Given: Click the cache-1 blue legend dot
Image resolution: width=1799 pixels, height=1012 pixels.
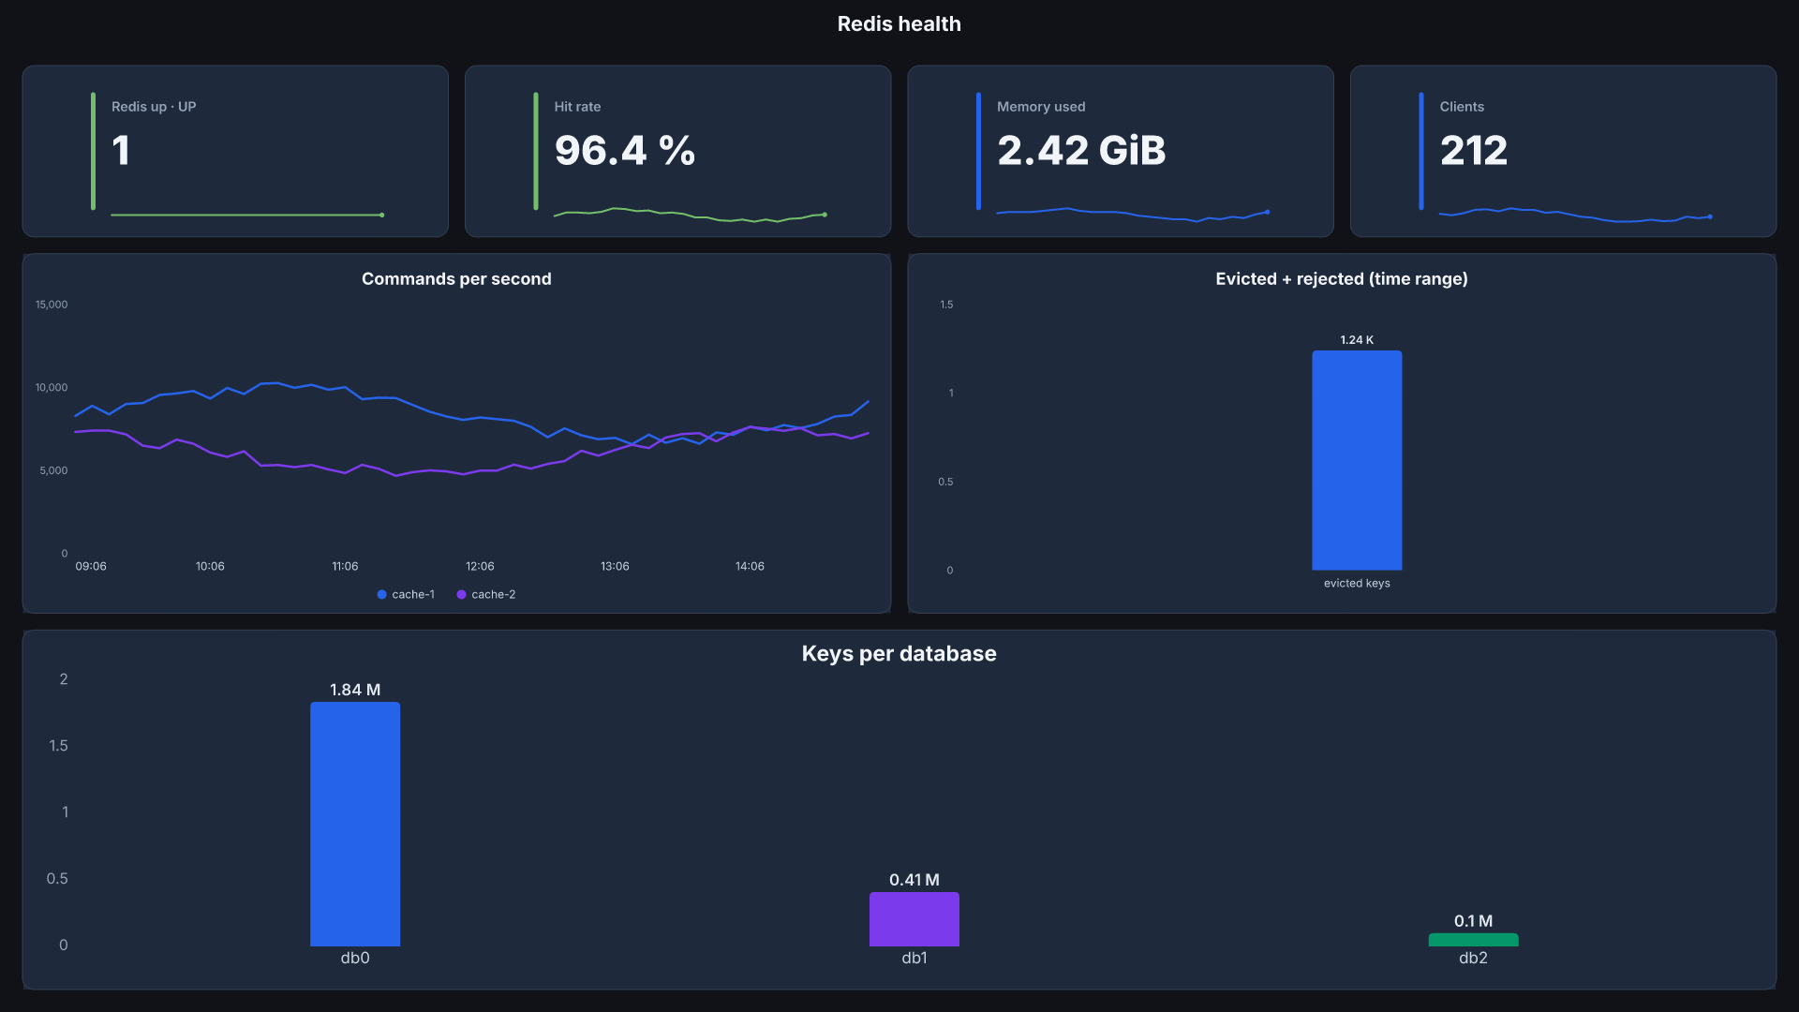Looking at the screenshot, I should coord(381,595).
